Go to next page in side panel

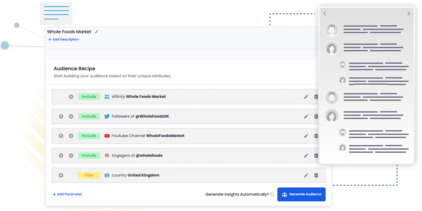(409, 13)
